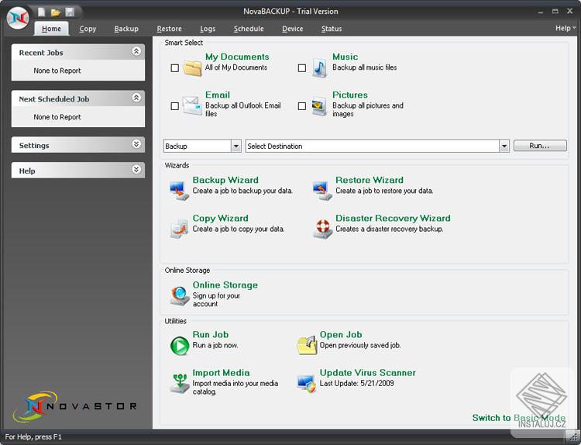Expand the Help sidebar panel
581x445 pixels.
tap(136, 170)
